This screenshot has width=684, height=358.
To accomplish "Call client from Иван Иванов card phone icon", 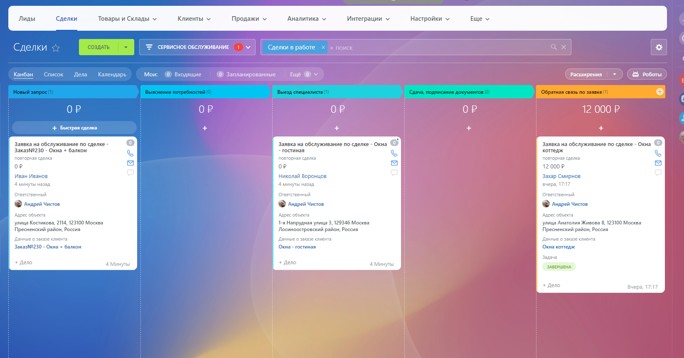I will coord(130,153).
